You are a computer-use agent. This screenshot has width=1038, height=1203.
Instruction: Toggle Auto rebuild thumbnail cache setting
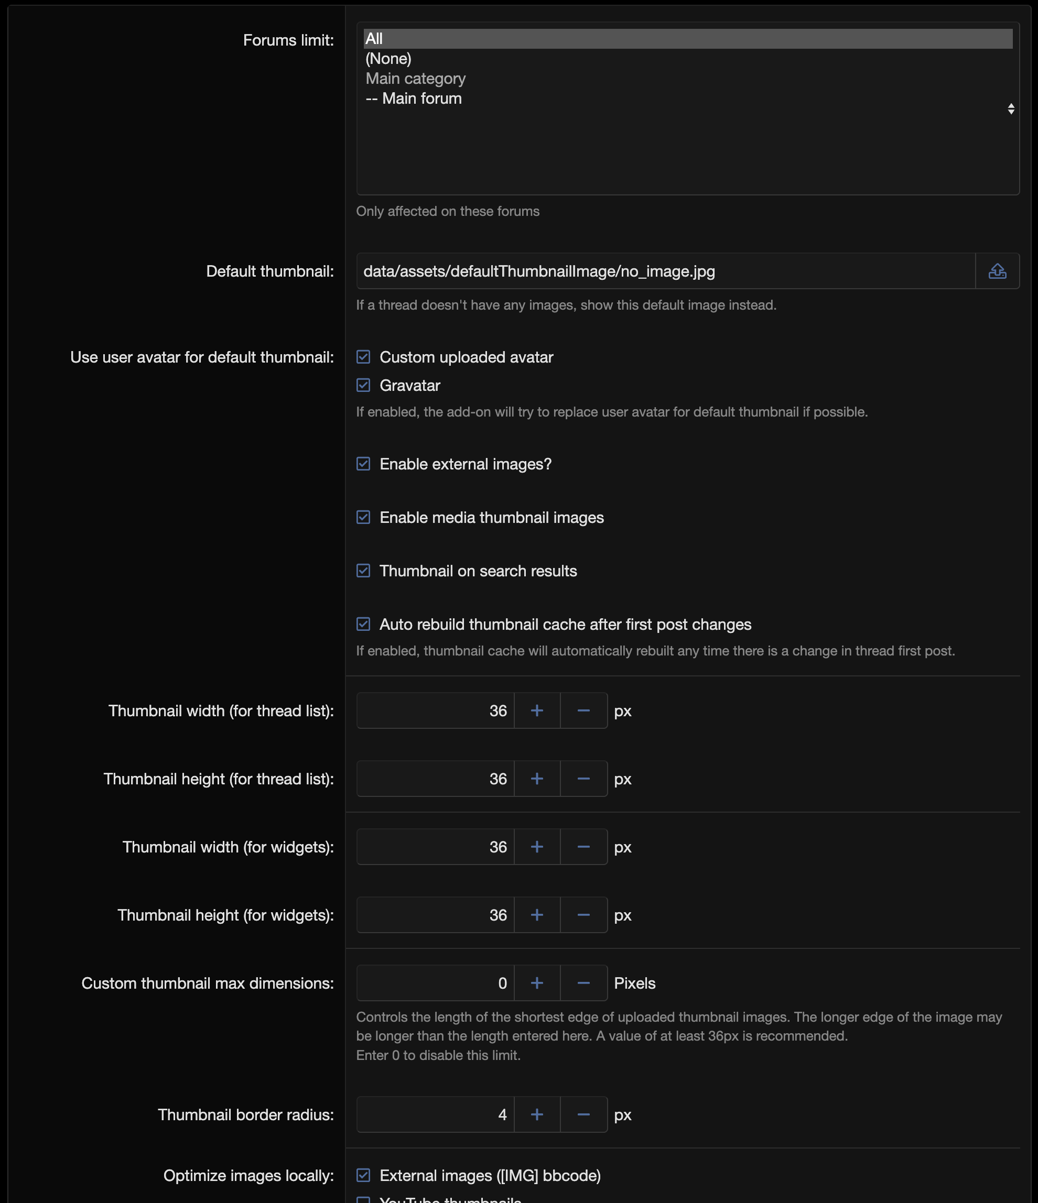click(363, 624)
